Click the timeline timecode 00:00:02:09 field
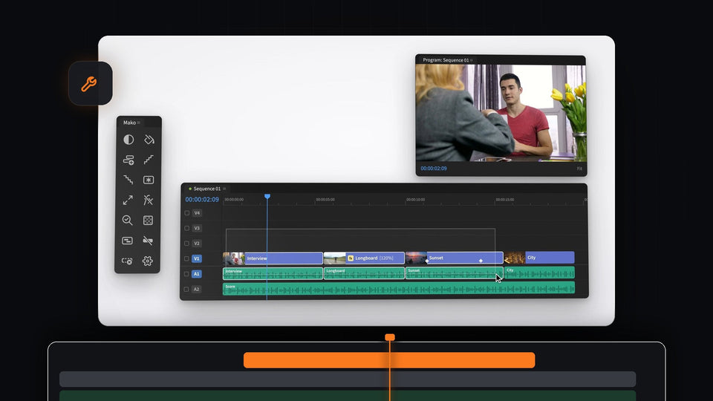Viewport: 713px width, 401px height. [202, 200]
